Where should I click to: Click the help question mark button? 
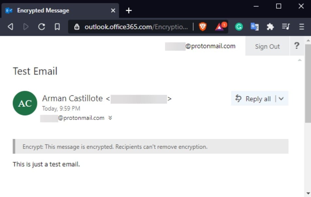pyautogui.click(x=297, y=46)
